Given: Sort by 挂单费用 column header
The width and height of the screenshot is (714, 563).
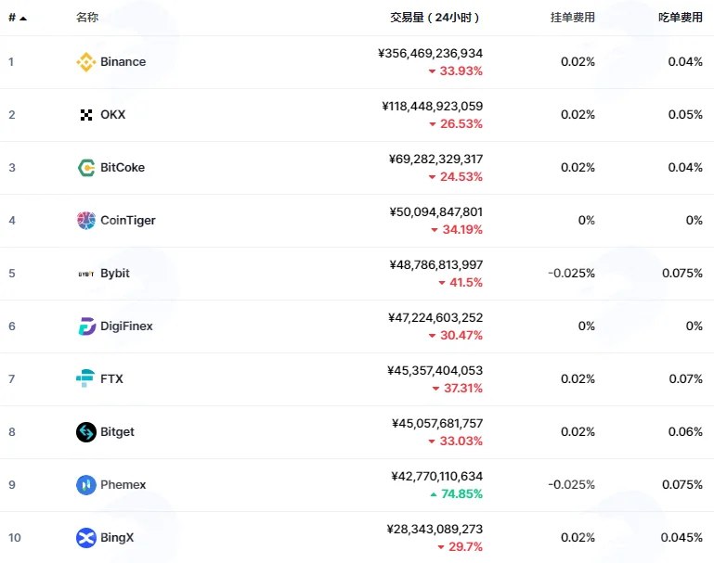Looking at the screenshot, I should click(x=572, y=18).
